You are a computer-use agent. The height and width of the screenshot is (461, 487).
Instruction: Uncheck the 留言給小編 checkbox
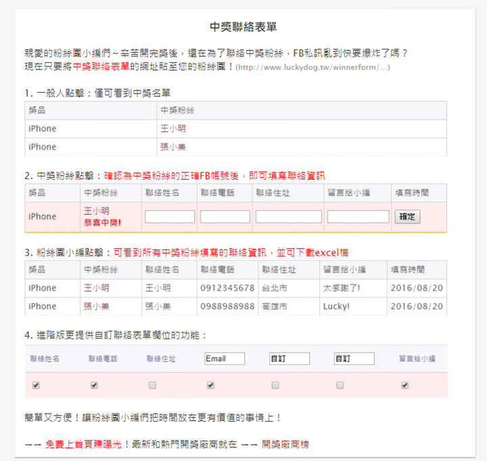pyautogui.click(x=404, y=385)
